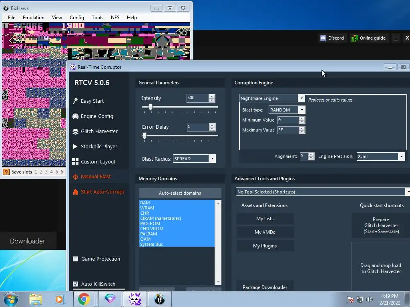Open Glitch Harvester layers icon
The image size is (410, 307).
tap(75, 132)
